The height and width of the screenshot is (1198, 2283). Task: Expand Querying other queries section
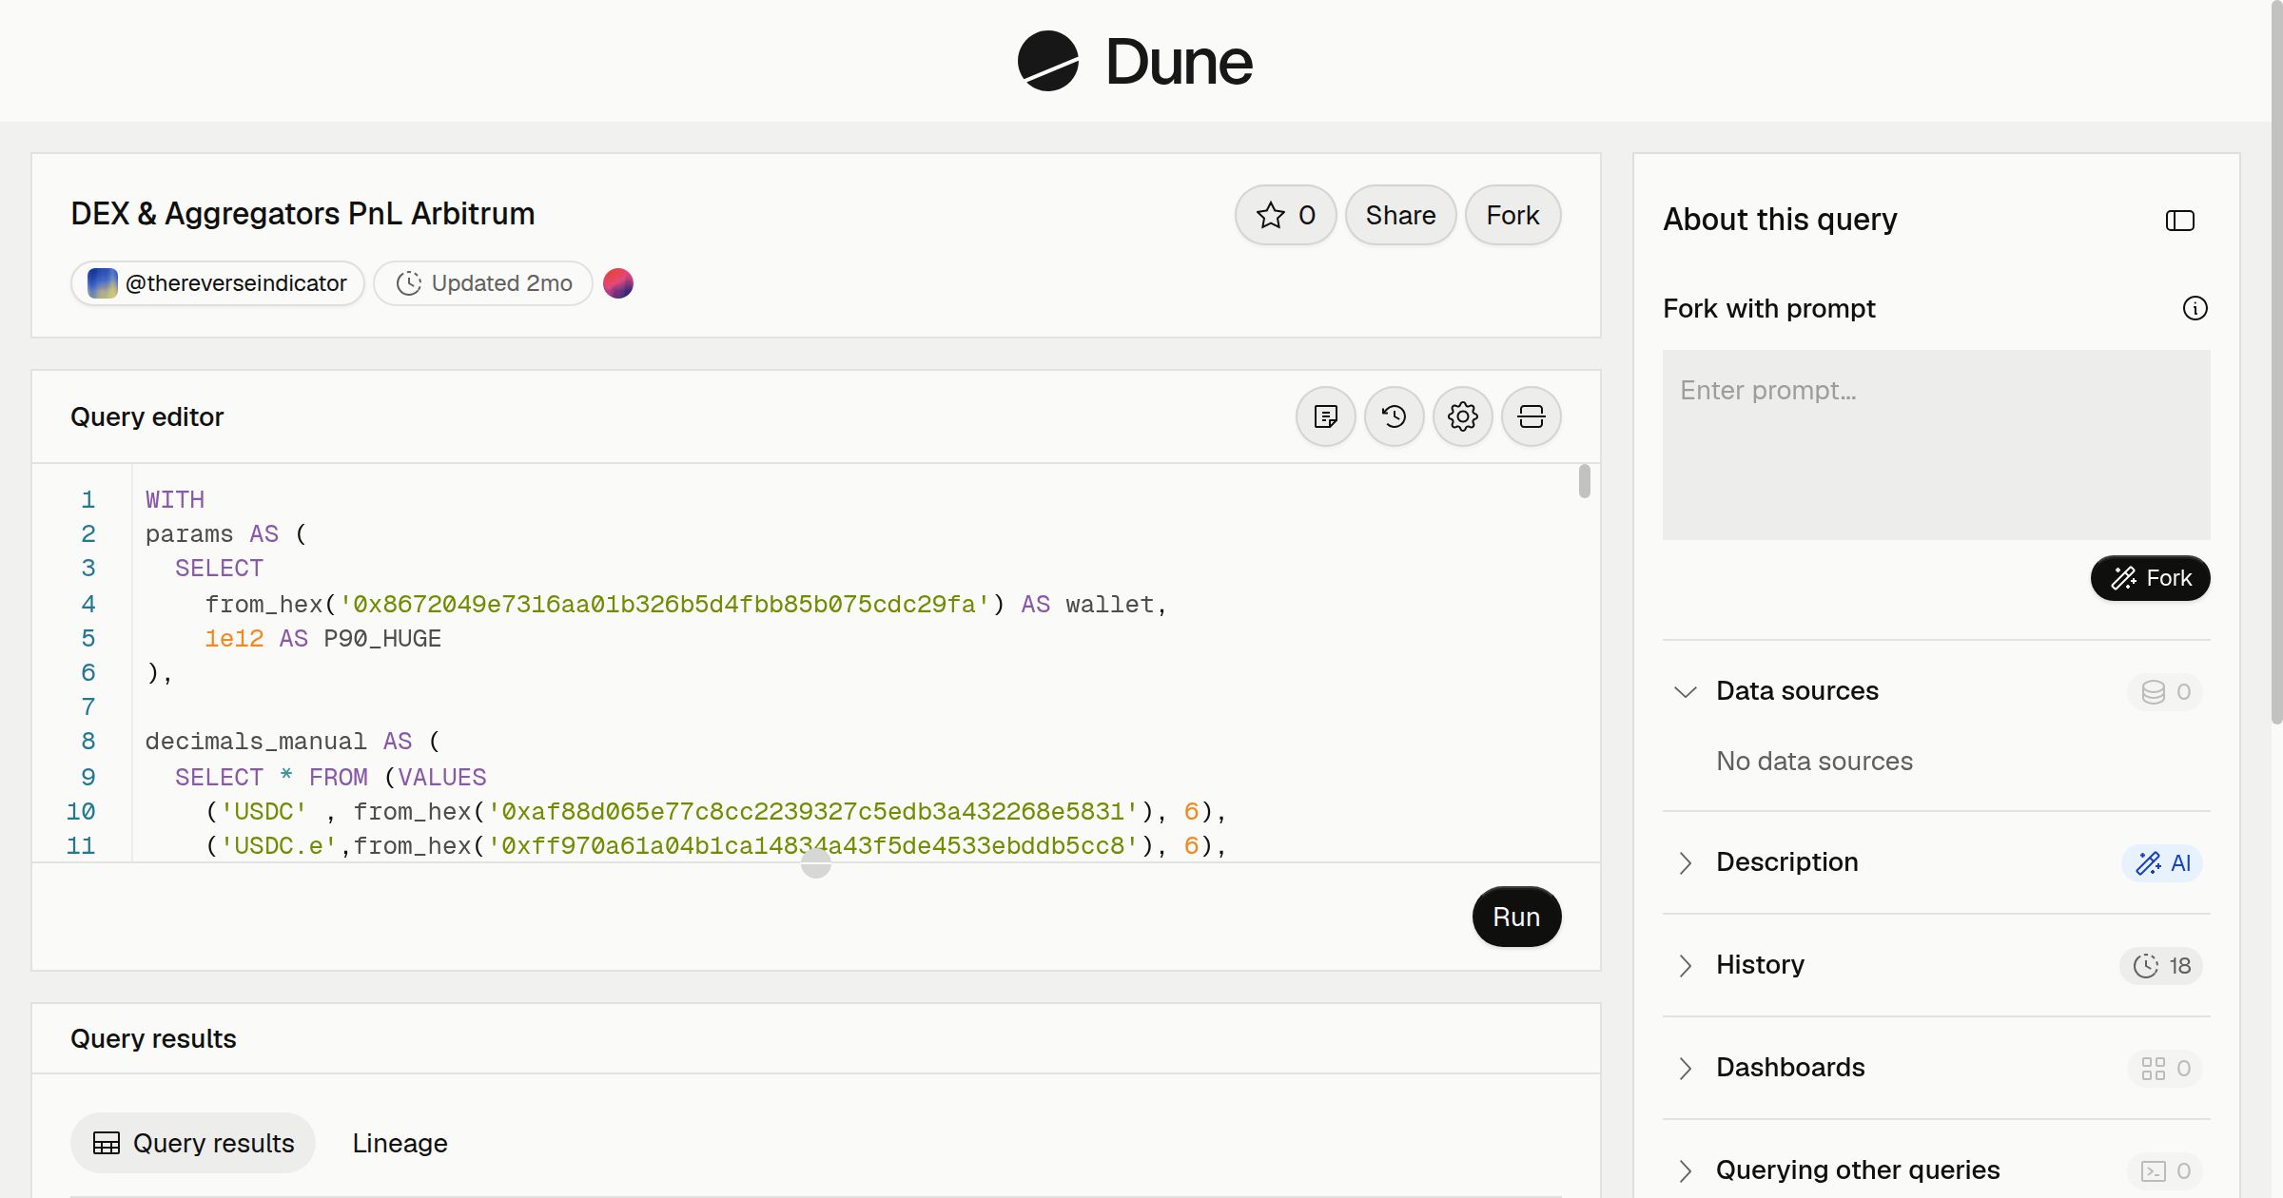[x=1686, y=1170]
